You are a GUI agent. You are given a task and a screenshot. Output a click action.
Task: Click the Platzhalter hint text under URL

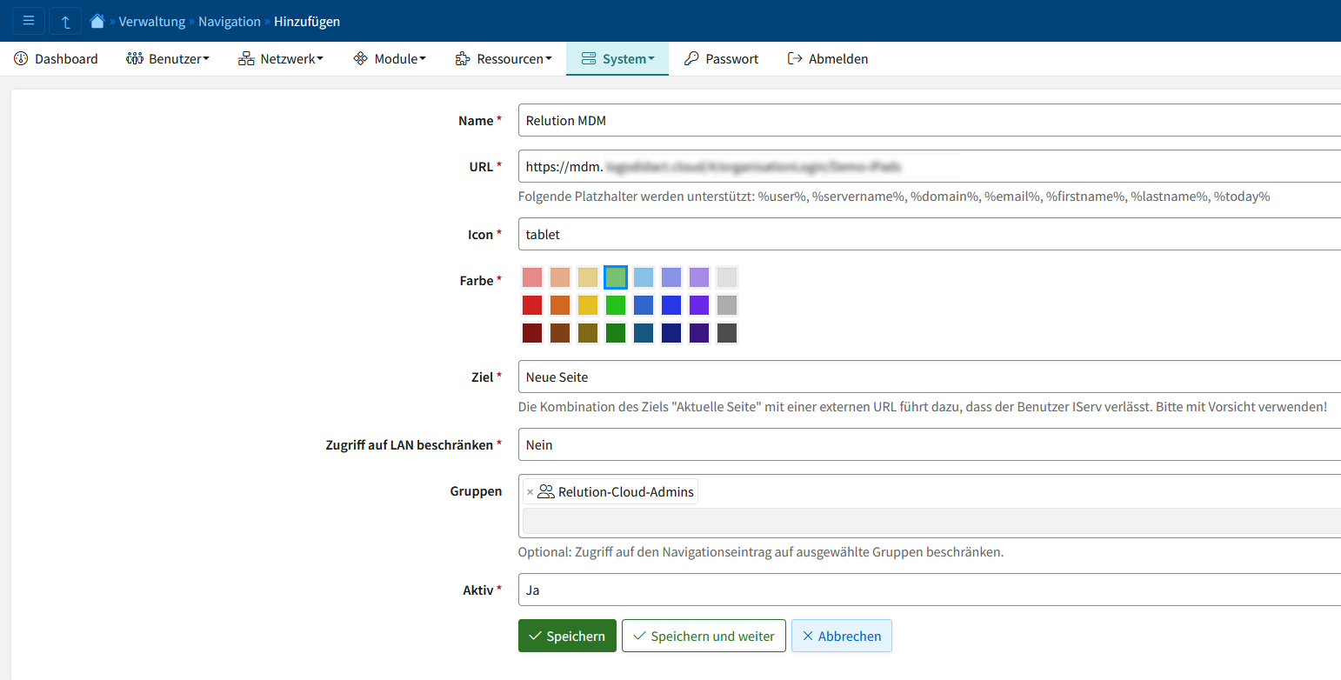(x=894, y=197)
